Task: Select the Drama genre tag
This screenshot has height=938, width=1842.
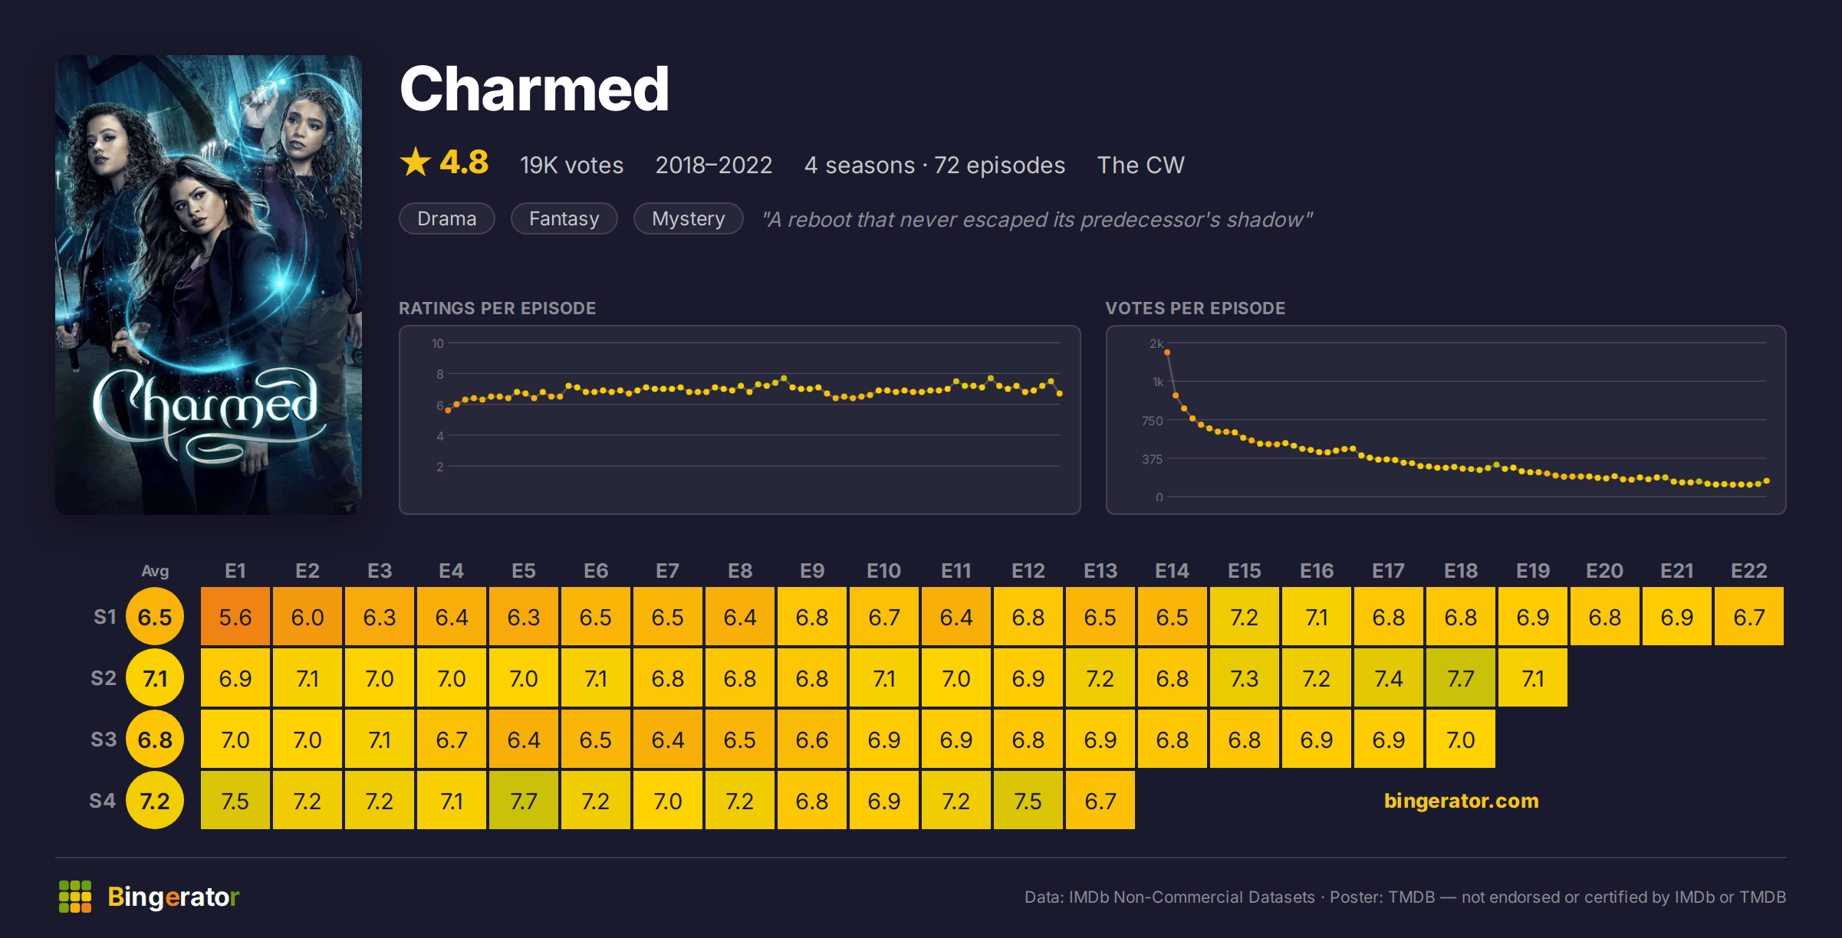Action: click(447, 218)
